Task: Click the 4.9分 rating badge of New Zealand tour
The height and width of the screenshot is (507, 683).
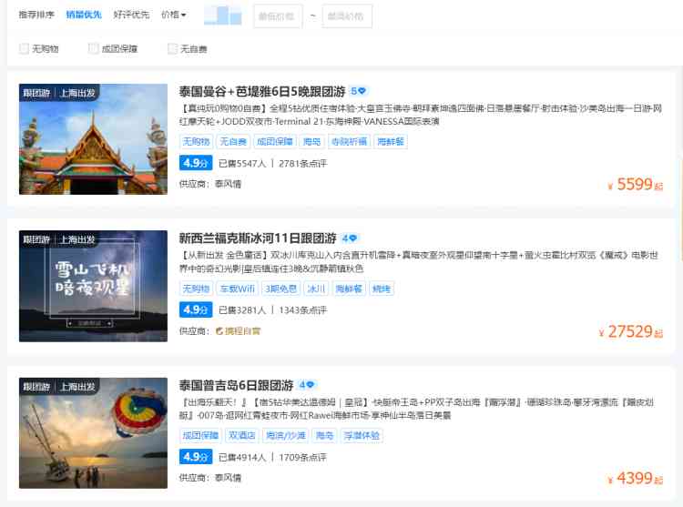Action: pos(196,310)
